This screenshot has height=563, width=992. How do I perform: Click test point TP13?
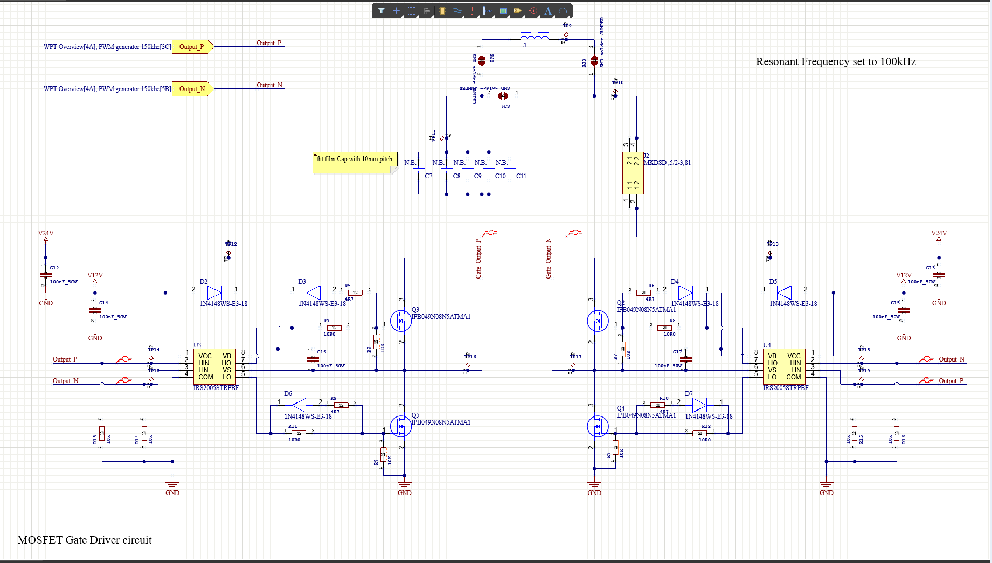coord(770,253)
